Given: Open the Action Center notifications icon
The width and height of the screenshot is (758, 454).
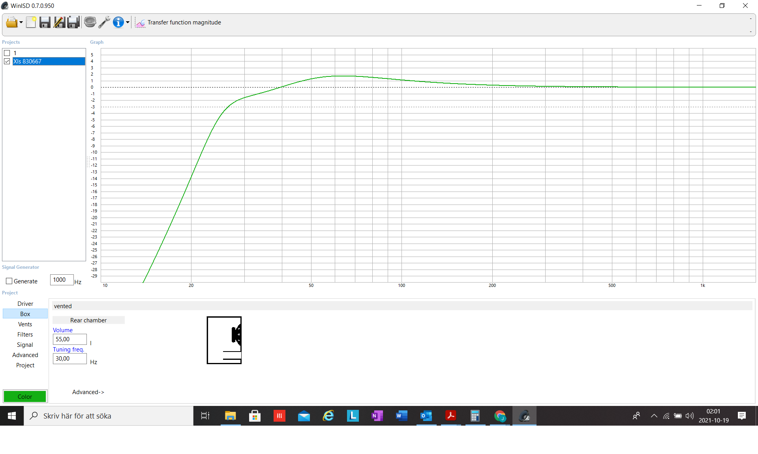Looking at the screenshot, I should click(x=742, y=416).
